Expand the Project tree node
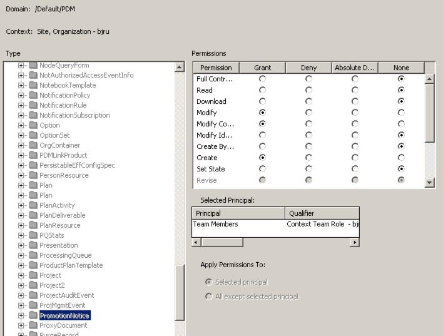 [21, 275]
